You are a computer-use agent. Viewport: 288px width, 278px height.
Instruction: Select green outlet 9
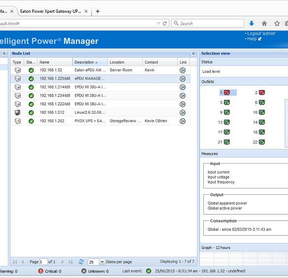(227, 112)
